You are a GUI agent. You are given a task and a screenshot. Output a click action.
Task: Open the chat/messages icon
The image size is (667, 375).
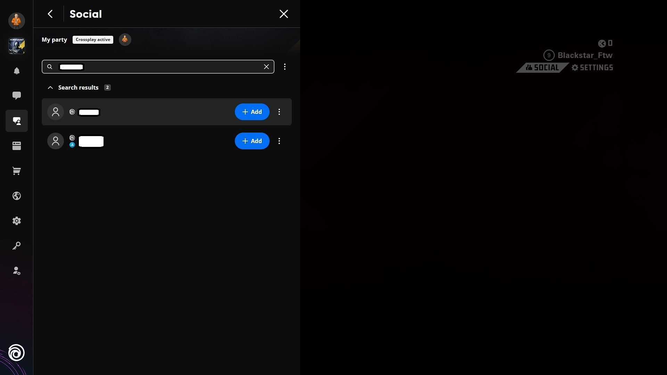pyautogui.click(x=16, y=96)
